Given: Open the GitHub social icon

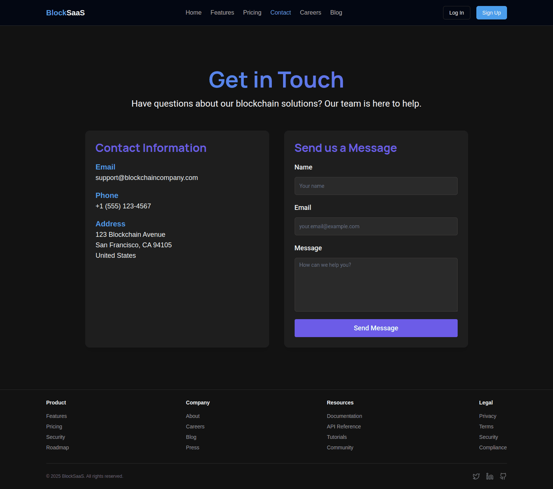Looking at the screenshot, I should 503,476.
